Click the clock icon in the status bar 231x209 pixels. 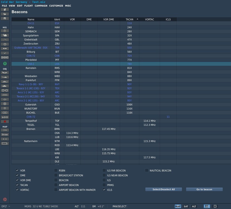pyautogui.click(x=215, y=206)
